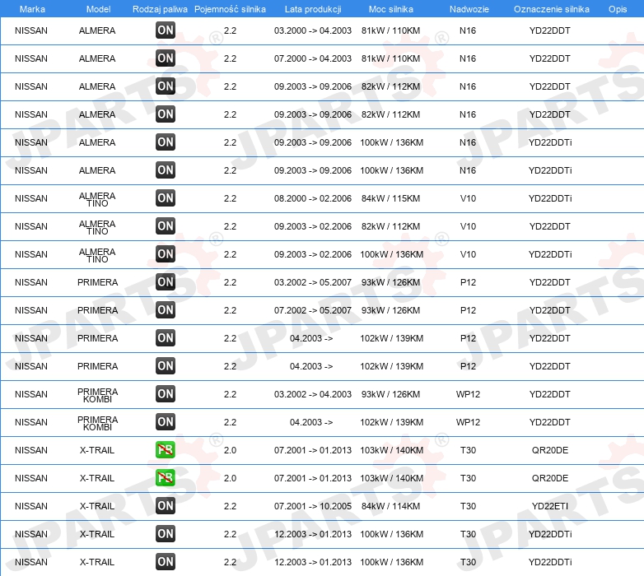Click the ON icon for PRIMERA KOMBI 03.2002 -> 04.2003
Image resolution: width=644 pixels, height=576 pixels.
click(x=165, y=393)
